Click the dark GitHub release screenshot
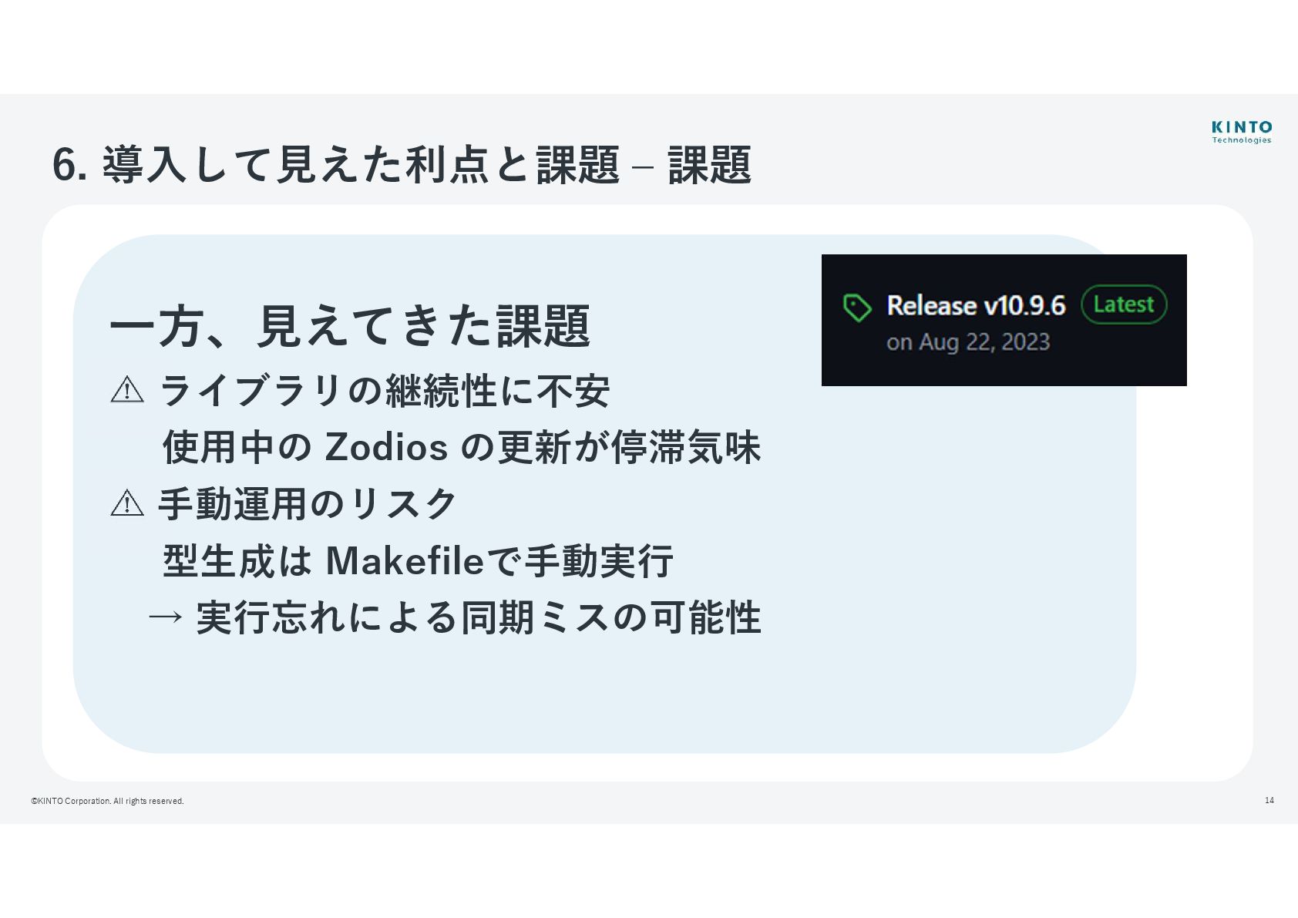 (1004, 320)
